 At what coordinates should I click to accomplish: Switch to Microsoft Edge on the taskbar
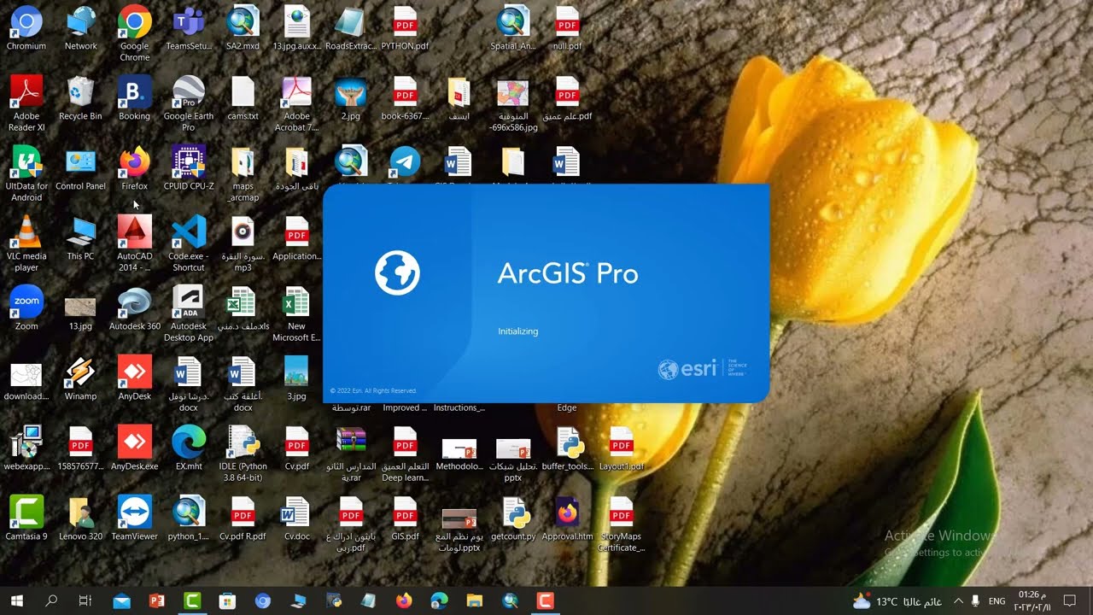440,601
